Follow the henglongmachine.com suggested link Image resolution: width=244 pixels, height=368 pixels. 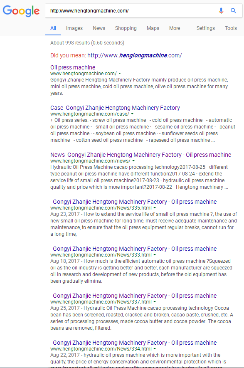pos(135,55)
